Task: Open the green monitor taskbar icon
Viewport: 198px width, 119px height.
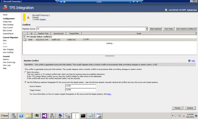Action: 37,116
